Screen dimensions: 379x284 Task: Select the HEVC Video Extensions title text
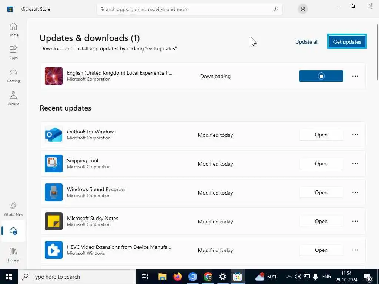(119, 247)
